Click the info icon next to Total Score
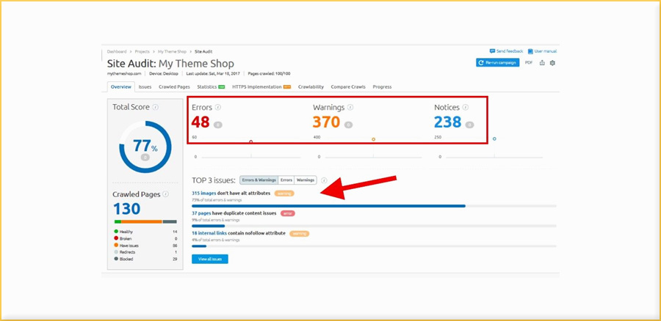 [x=155, y=107]
